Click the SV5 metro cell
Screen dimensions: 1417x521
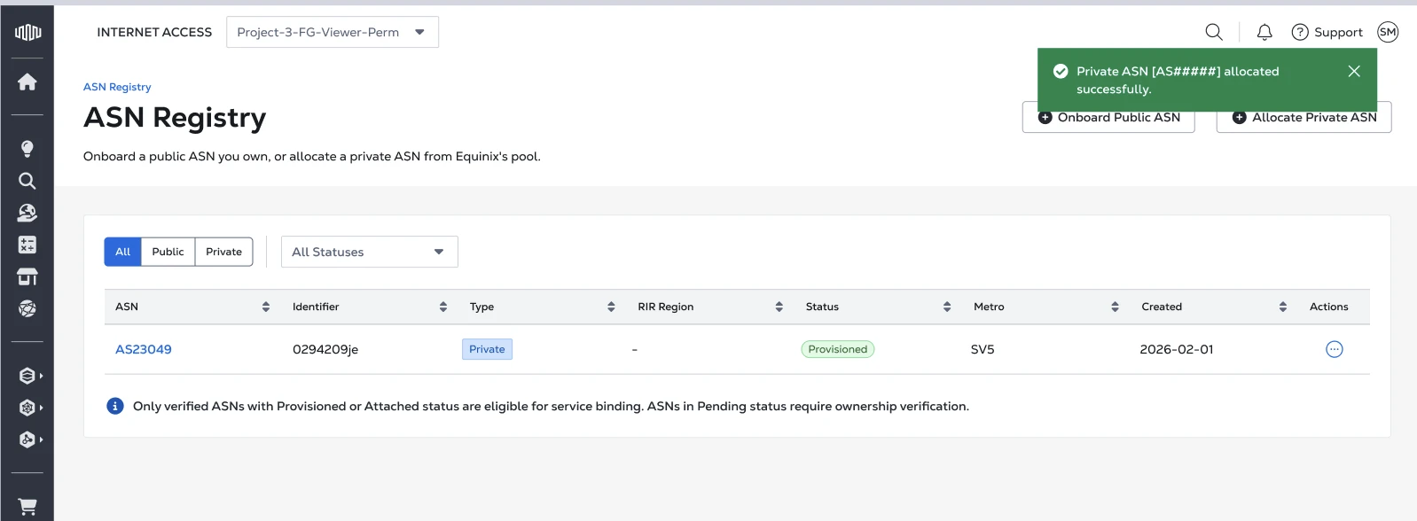point(983,349)
